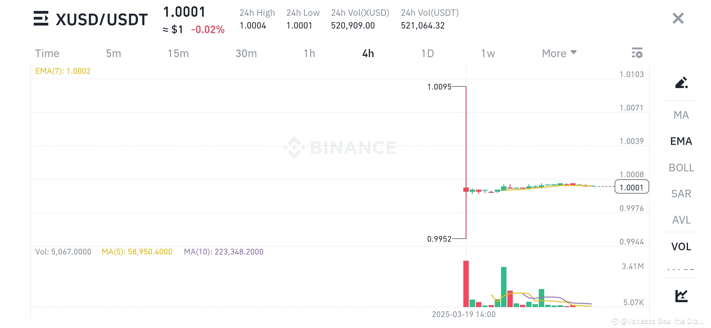Select the Time view tab
This screenshot has height=328, width=711.
click(47, 53)
